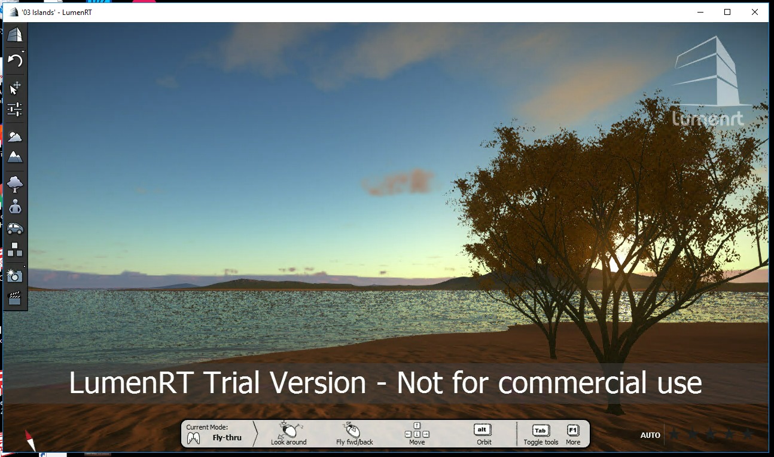This screenshot has width=774, height=457.
Task: Click the Move arrow keys hint
Action: click(x=417, y=434)
